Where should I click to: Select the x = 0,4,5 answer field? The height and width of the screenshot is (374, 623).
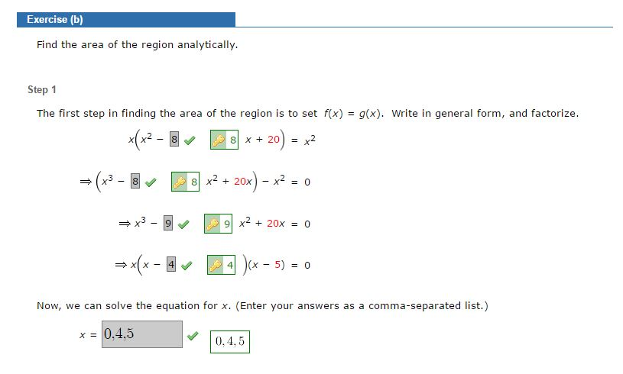(x=142, y=334)
